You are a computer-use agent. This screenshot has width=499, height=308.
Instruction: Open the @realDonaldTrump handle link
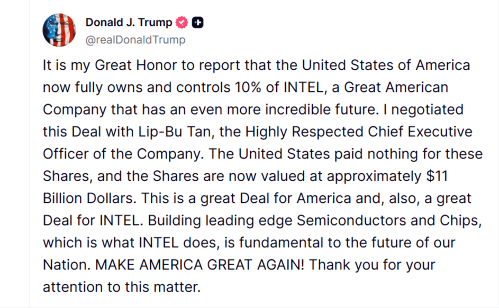click(135, 40)
